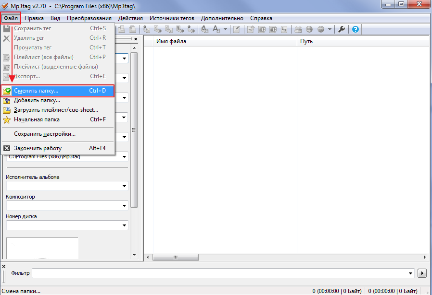Click the playlist folder icon
This screenshot has height=295, width=432.
coord(7,110)
